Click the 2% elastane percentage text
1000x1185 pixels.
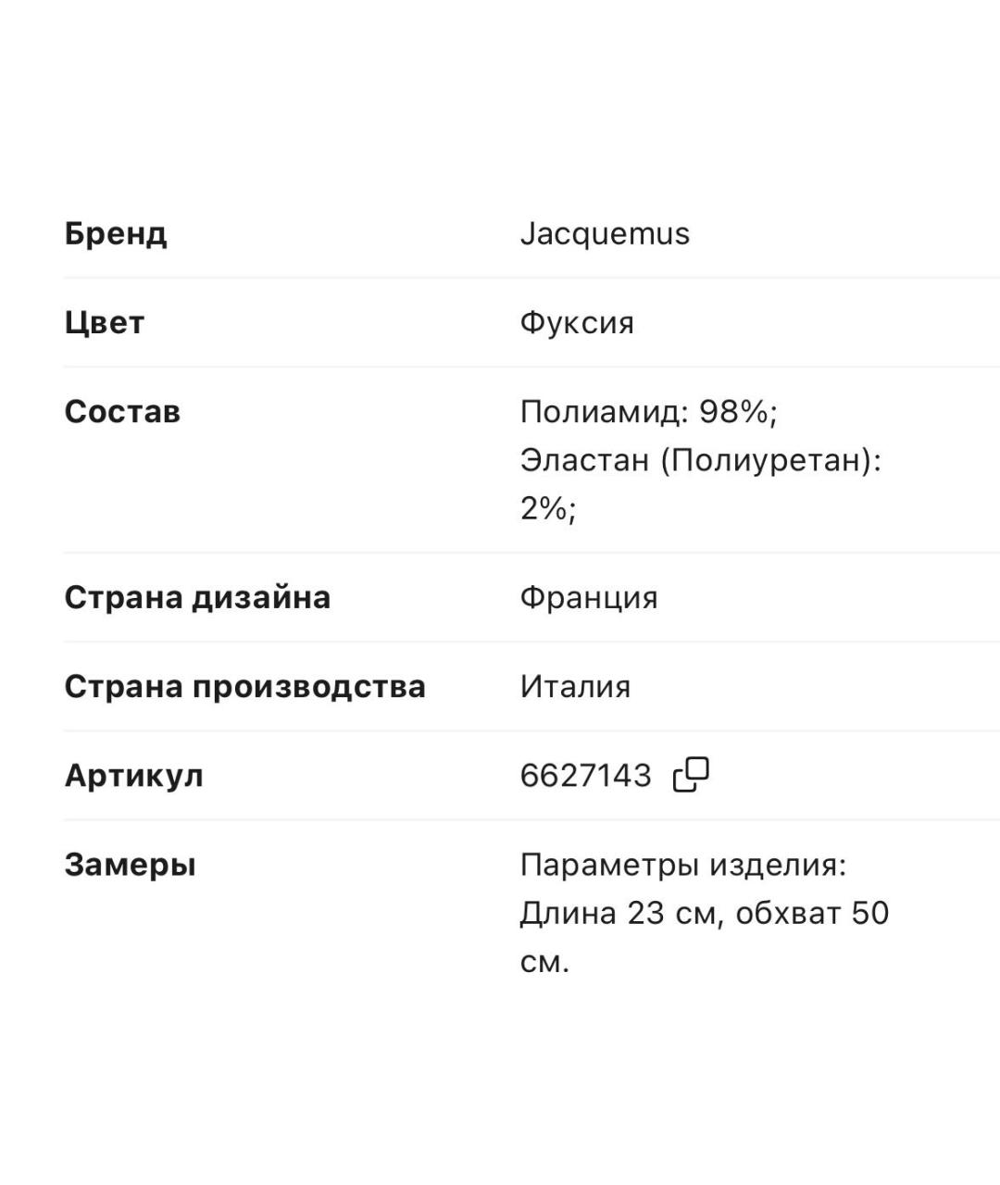546,505
